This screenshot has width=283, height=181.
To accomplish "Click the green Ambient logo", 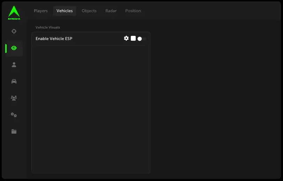I will [x=14, y=11].
